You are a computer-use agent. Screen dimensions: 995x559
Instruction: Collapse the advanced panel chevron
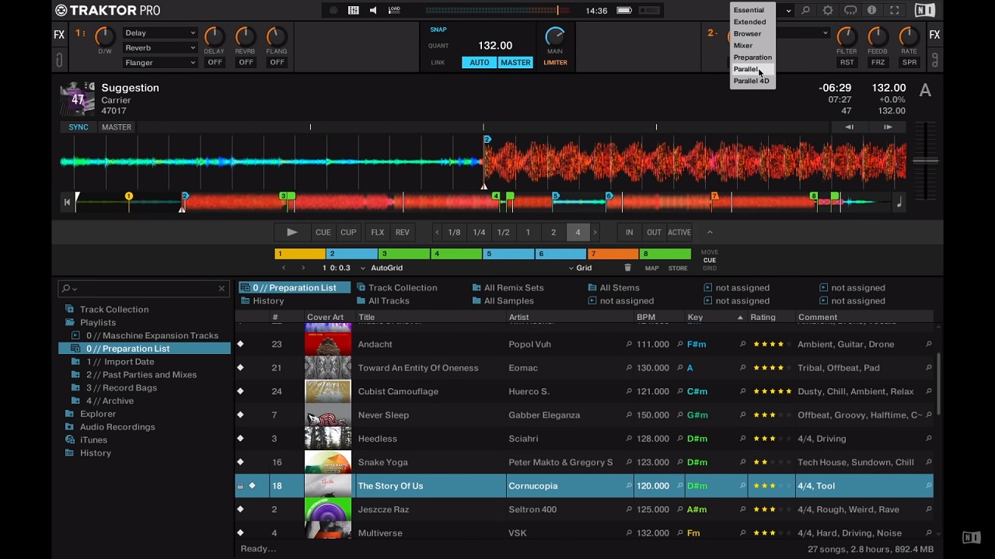[x=709, y=232]
